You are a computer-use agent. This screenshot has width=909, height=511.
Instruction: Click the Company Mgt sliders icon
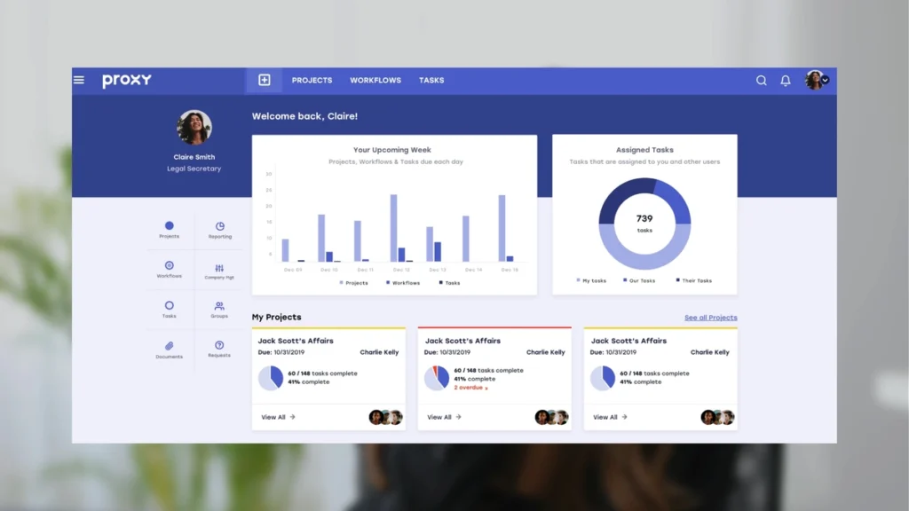(219, 267)
